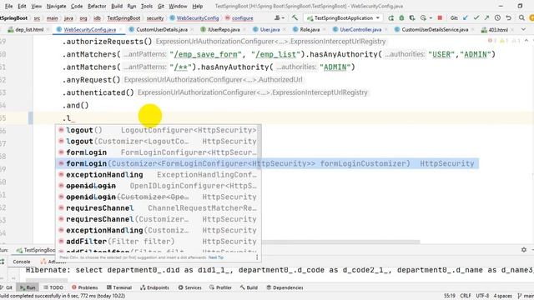Stop the running application with red square
534x300 pixels.
440,17
